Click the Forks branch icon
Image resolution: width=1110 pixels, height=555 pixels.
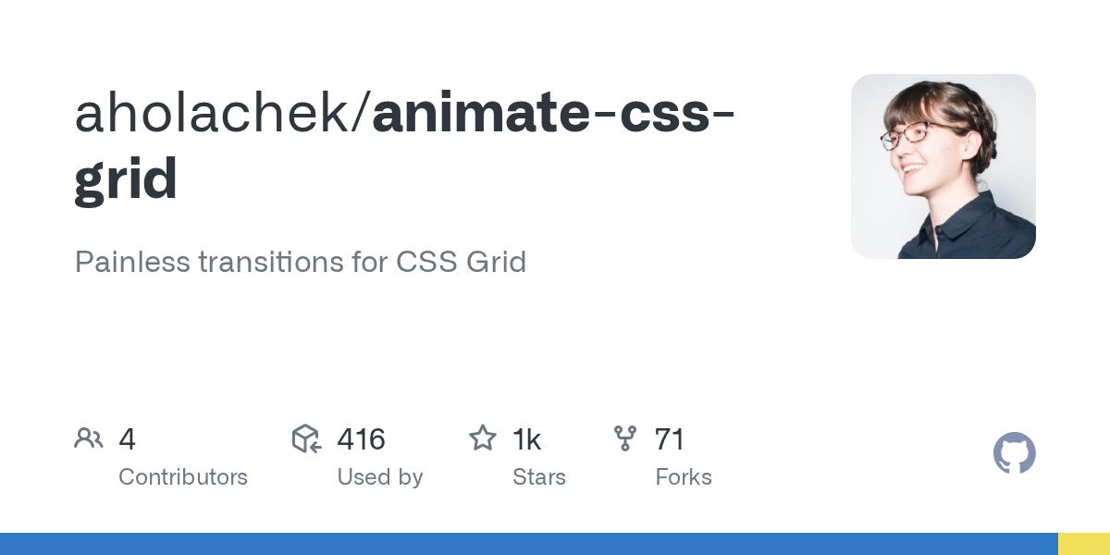click(x=625, y=438)
